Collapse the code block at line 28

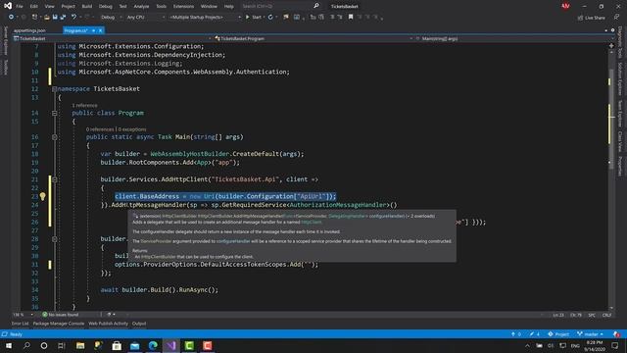[55, 239]
